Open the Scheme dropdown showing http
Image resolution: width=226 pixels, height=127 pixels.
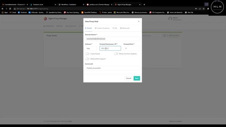click(x=91, y=48)
